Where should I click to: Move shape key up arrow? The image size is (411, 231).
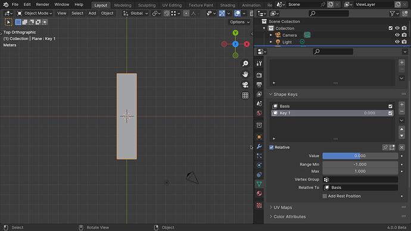[401, 129]
